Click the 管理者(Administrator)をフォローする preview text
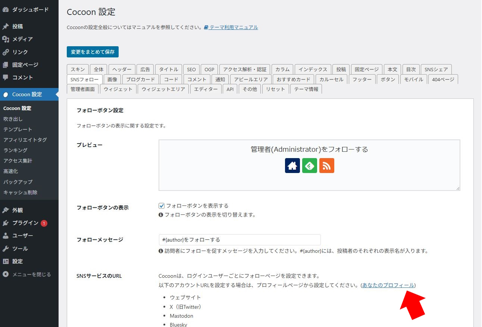Viewport: 482px width, 327px height. [309, 149]
